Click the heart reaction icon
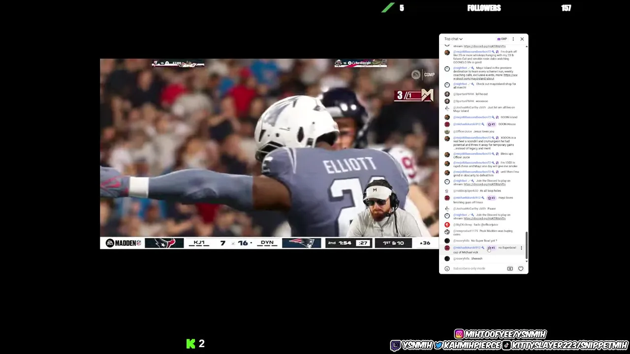Viewport: 630px width, 354px height. click(521, 268)
